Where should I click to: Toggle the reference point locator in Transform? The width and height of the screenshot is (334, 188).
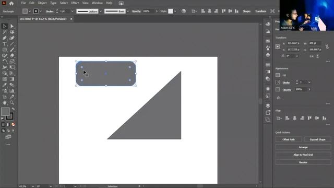[278, 46]
